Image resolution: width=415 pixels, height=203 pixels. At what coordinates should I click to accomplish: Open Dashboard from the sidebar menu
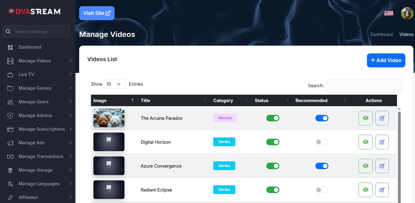pyautogui.click(x=38, y=47)
